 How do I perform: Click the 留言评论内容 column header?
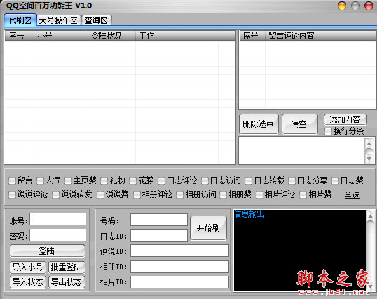[315, 36]
